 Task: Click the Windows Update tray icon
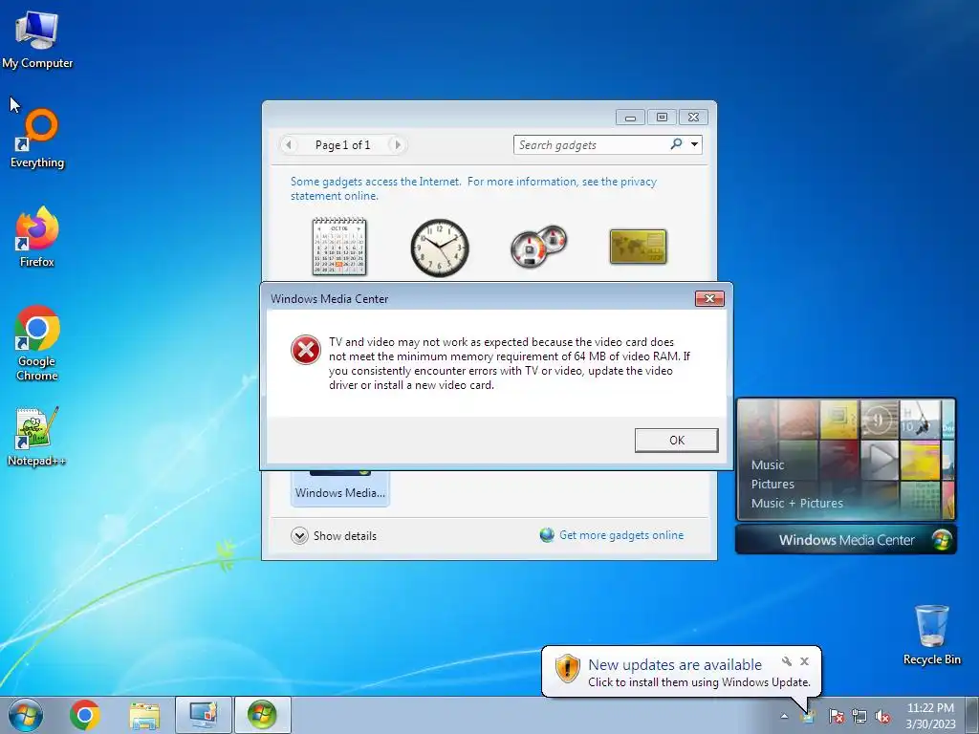click(808, 717)
